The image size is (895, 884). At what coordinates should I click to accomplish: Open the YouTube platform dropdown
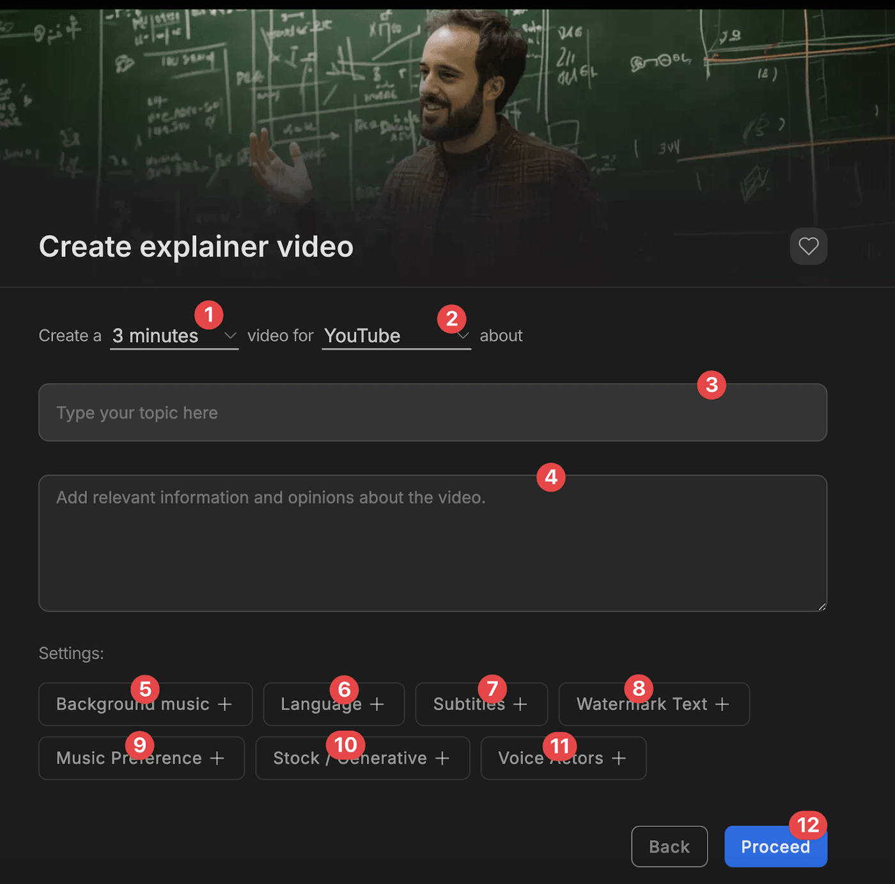(396, 336)
